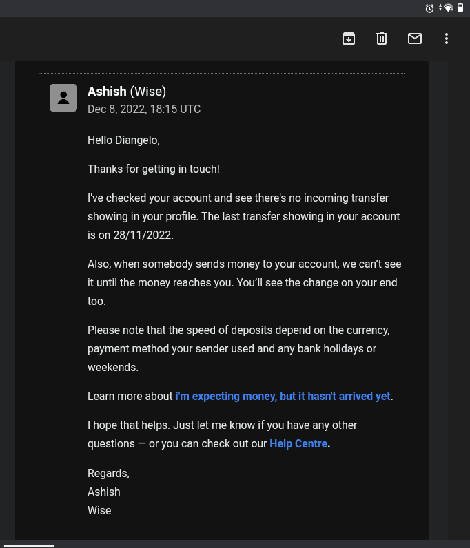
Task: Select the "Regards," sign-off line
Action: pos(108,473)
